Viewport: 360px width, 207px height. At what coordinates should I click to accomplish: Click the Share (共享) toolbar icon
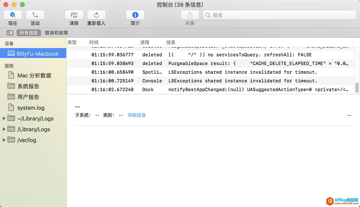[x=190, y=15]
